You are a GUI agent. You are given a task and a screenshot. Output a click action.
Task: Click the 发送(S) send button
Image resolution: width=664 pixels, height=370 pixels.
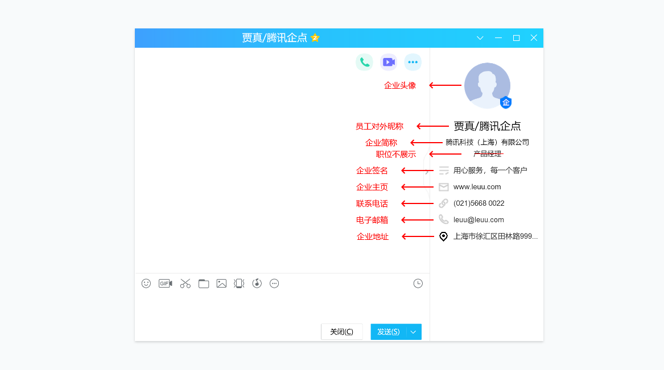(388, 332)
